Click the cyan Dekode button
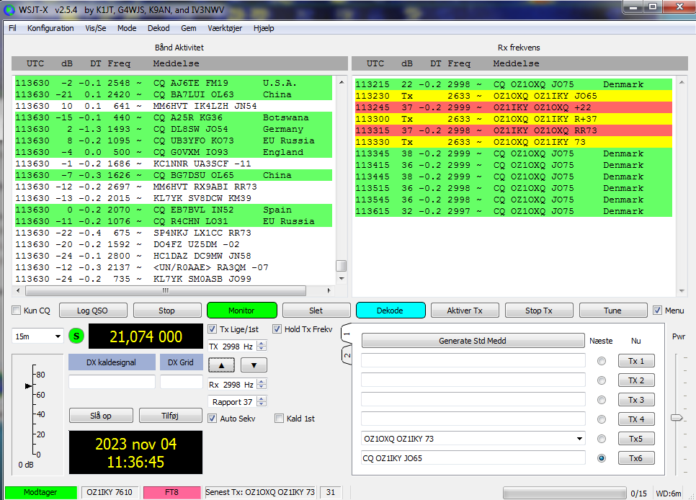Viewport: 696px width, 500px height. 390,311
